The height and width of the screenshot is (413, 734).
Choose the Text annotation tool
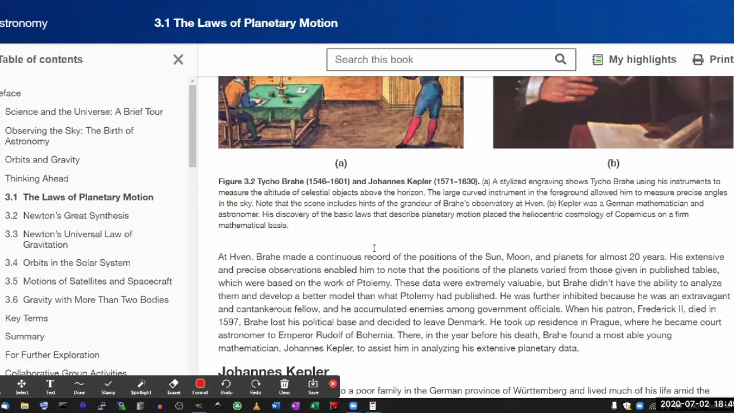coord(50,387)
